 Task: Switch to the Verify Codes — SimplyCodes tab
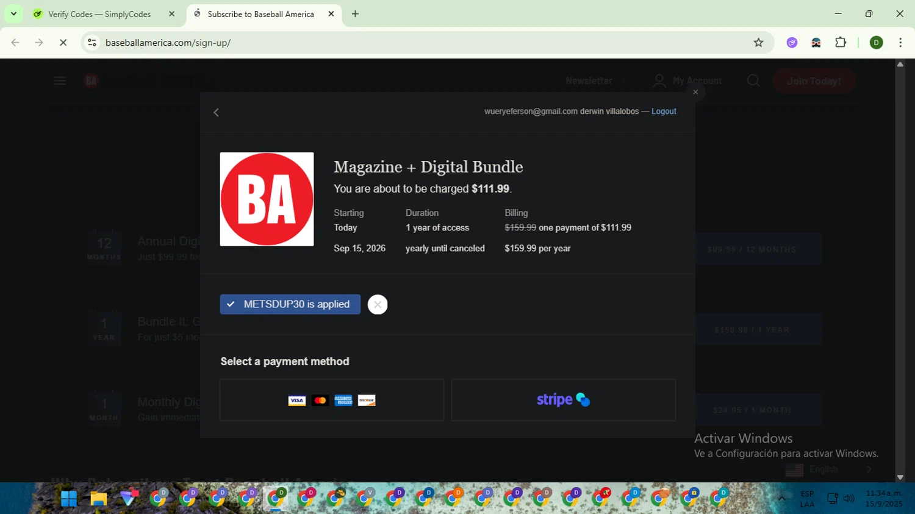pos(99,14)
